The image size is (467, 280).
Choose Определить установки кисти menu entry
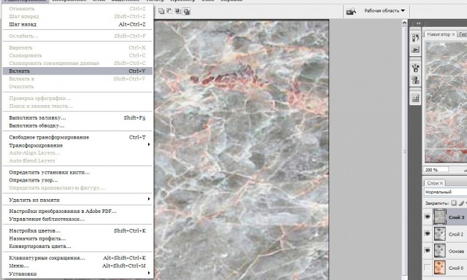click(77, 172)
